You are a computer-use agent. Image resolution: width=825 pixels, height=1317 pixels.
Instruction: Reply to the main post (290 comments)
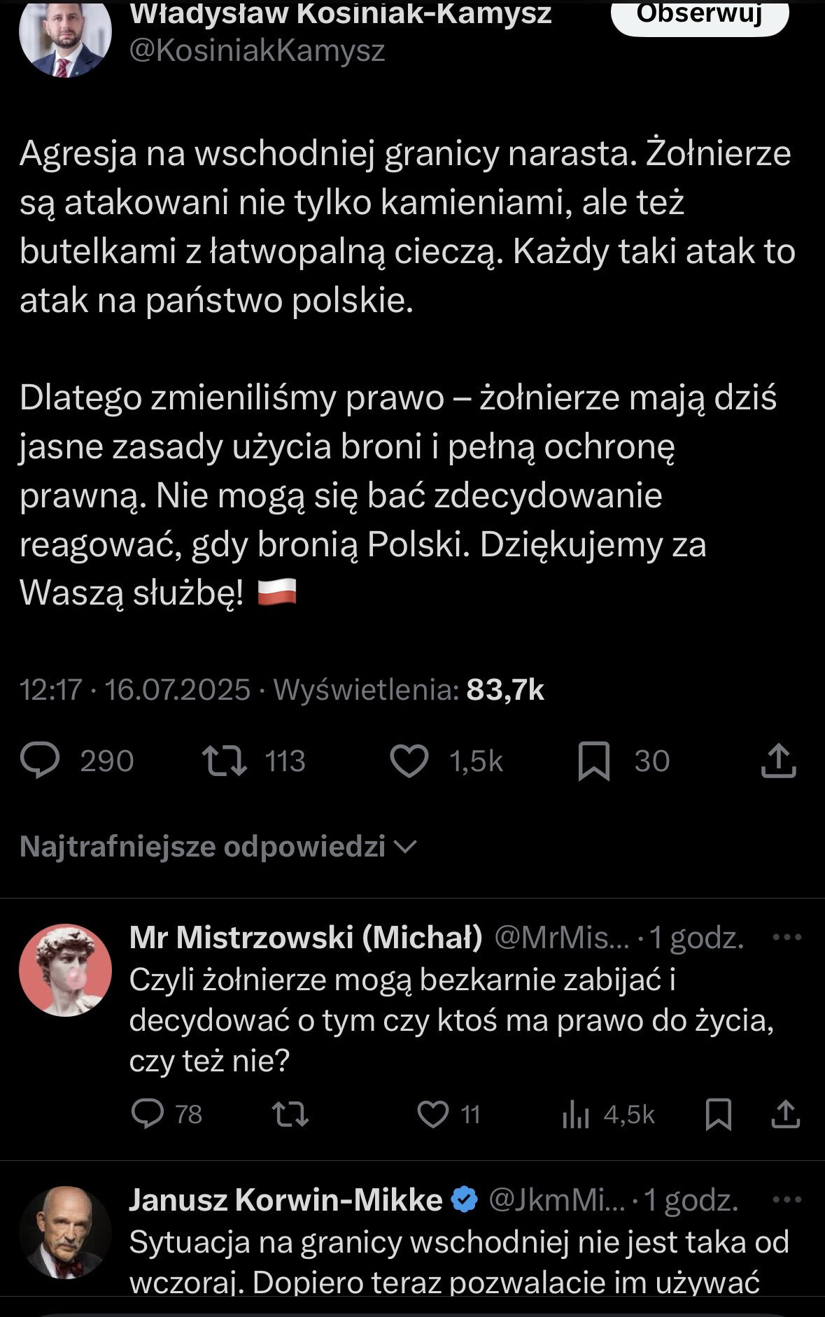[x=41, y=761]
